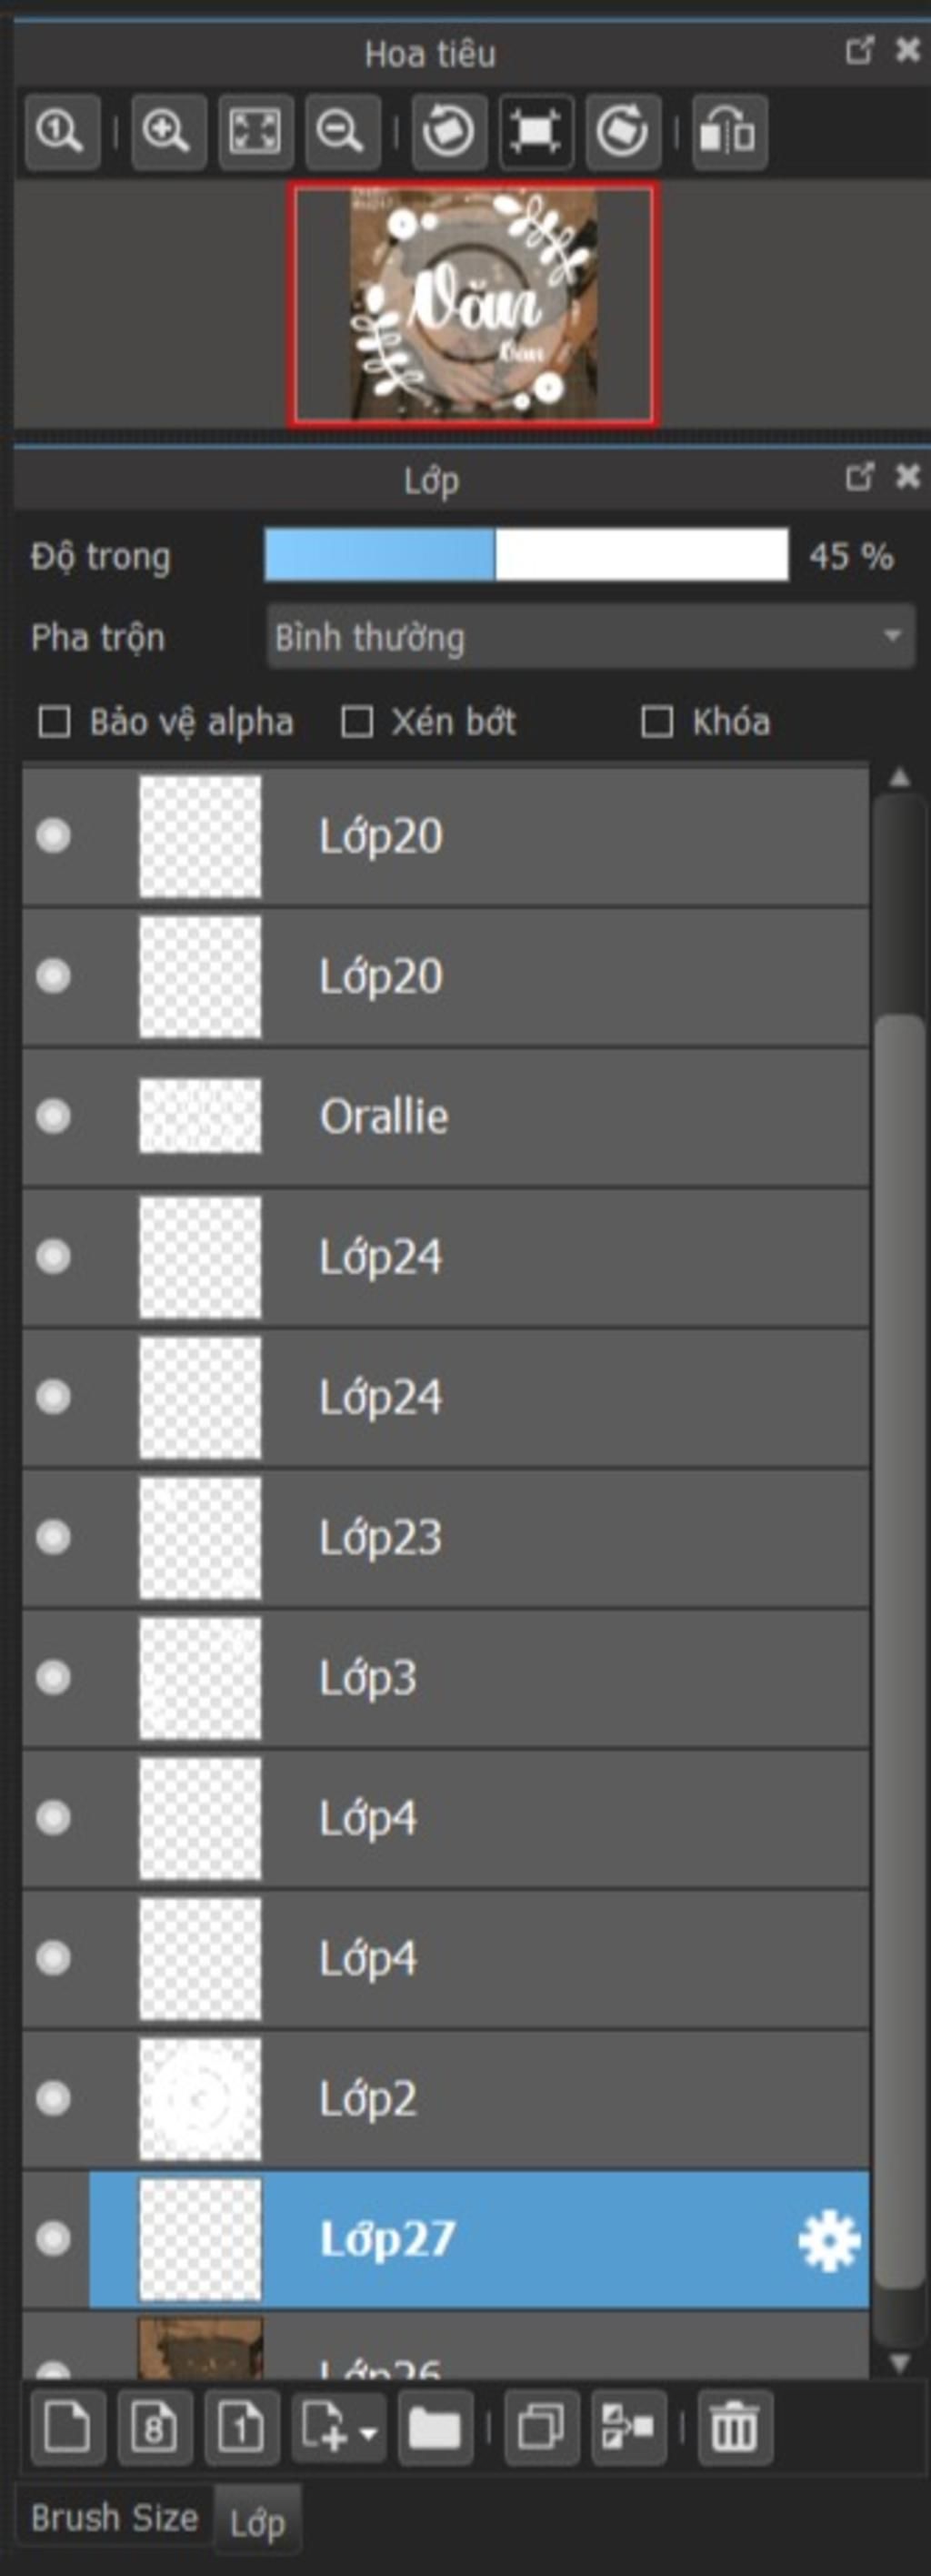Open the add special layer dropdown arrow
Viewport: 931px width, 2576px height.
[x=368, y=2429]
